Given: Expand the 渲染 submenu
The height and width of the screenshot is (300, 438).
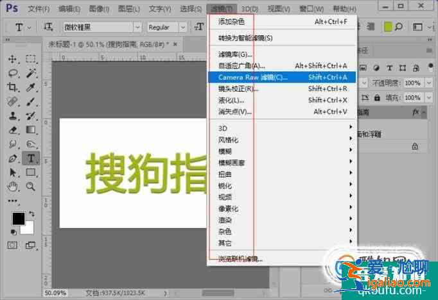Looking at the screenshot, I should pos(282,220).
